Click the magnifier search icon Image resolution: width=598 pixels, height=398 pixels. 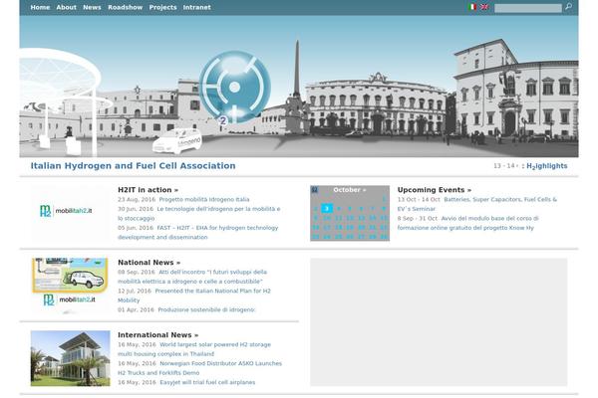tap(568, 7)
